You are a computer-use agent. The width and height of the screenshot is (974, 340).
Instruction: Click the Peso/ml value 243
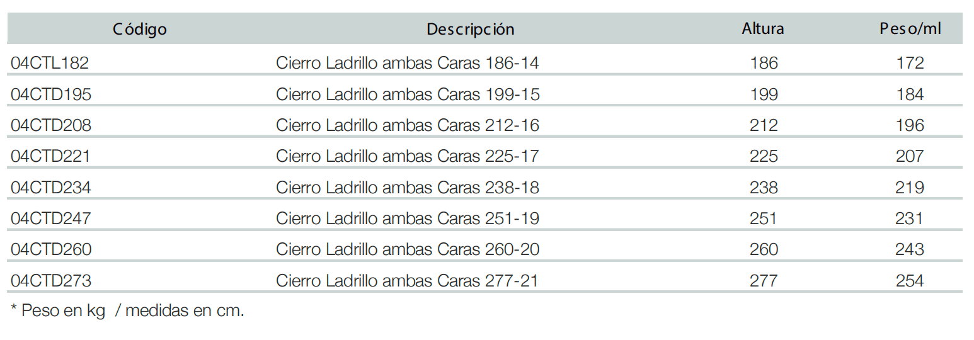[x=910, y=250]
